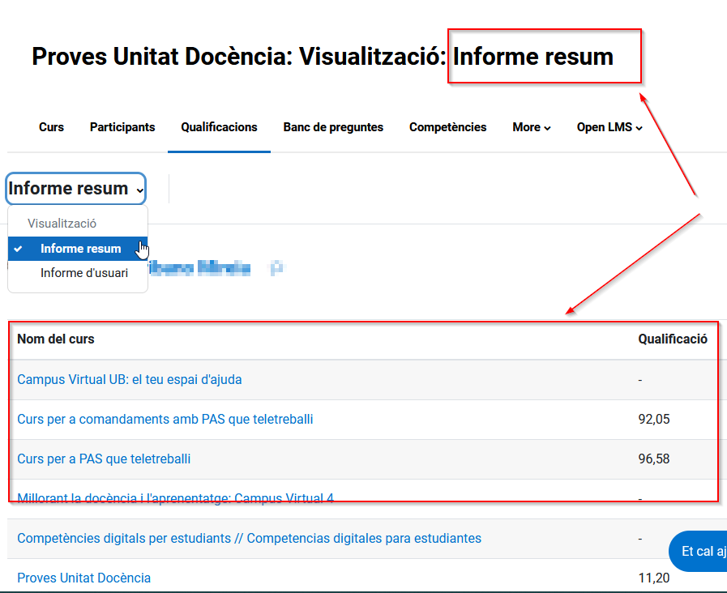Viewport: 727px width, 593px height.
Task: Click the blue Et cal aj help button
Action: pyautogui.click(x=699, y=552)
